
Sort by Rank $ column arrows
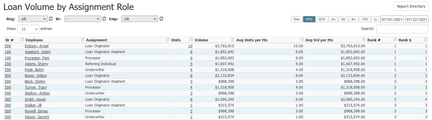[426, 40]
